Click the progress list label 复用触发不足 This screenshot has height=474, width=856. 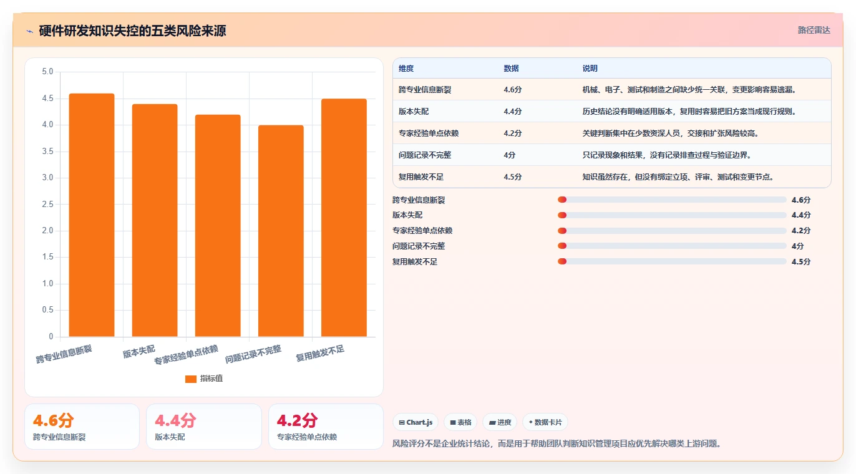[415, 262]
